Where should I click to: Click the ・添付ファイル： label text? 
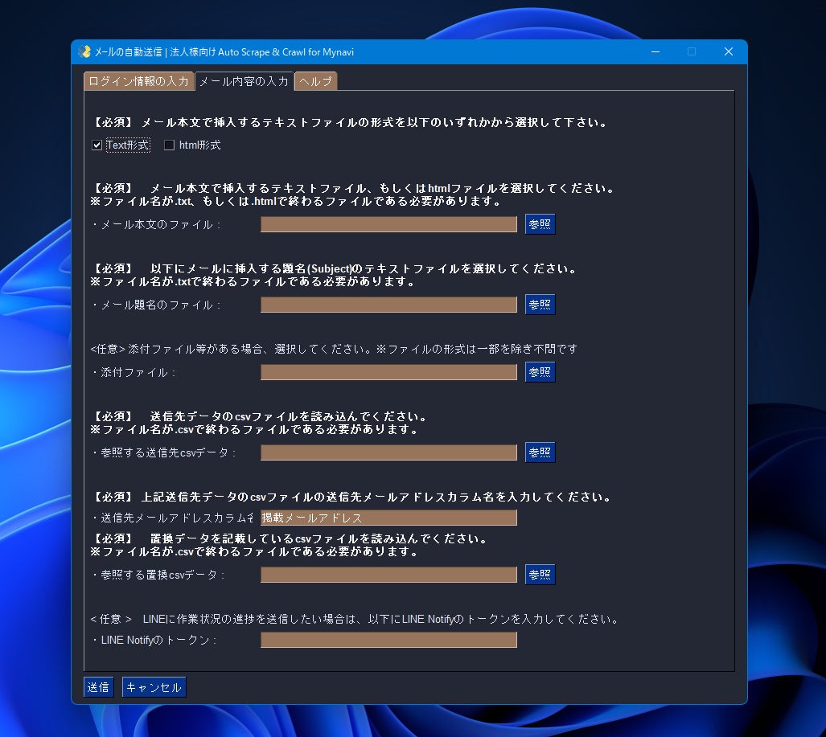134,373
